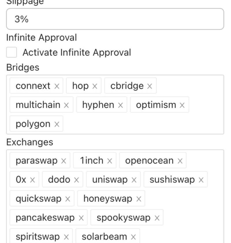The width and height of the screenshot is (231, 243).
Task: Remove the pancakeswap exchange tag
Action: click(81, 218)
